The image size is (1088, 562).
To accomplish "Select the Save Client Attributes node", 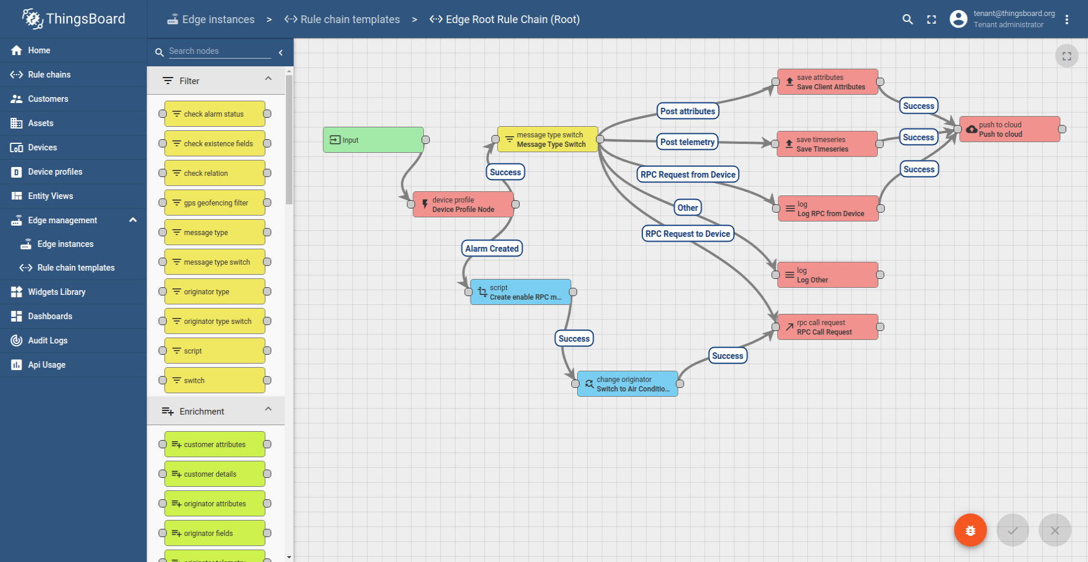I will point(828,82).
